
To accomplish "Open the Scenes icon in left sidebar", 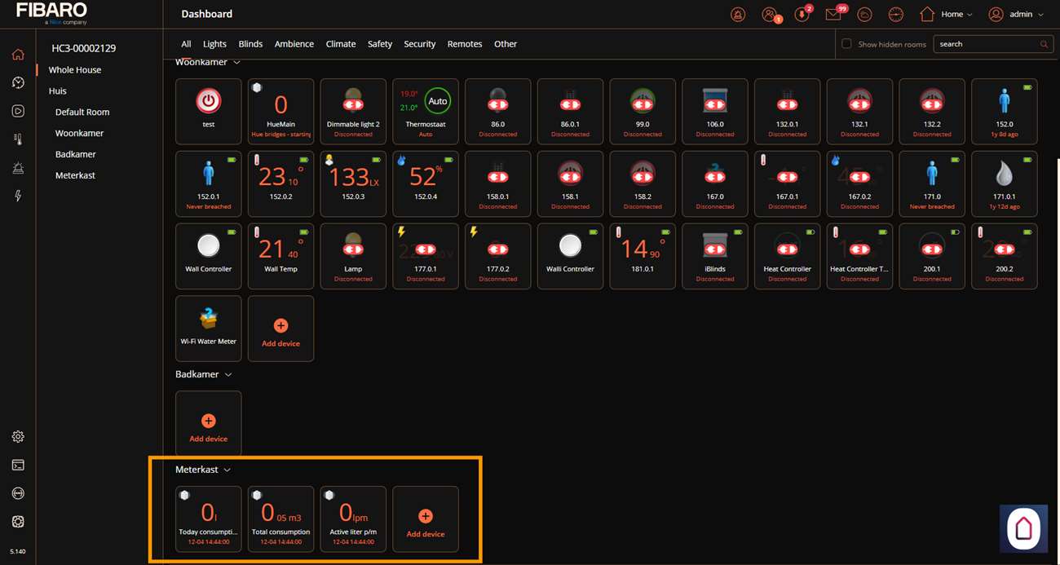I will tap(18, 111).
